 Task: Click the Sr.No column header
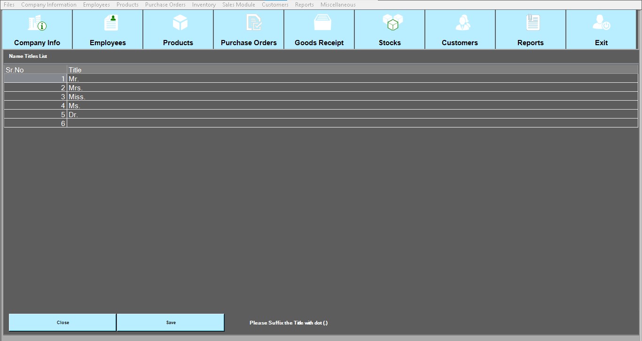pyautogui.click(x=35, y=70)
